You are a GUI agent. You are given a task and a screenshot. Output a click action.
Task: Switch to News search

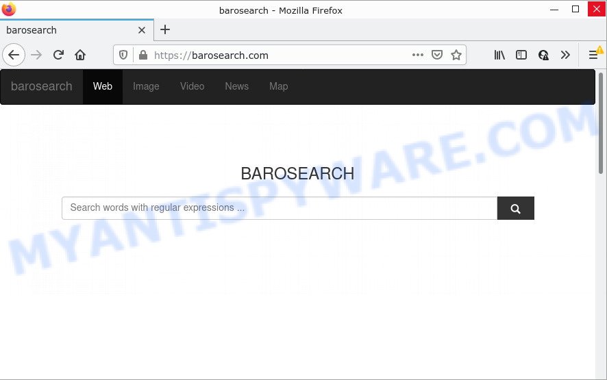pyautogui.click(x=236, y=86)
